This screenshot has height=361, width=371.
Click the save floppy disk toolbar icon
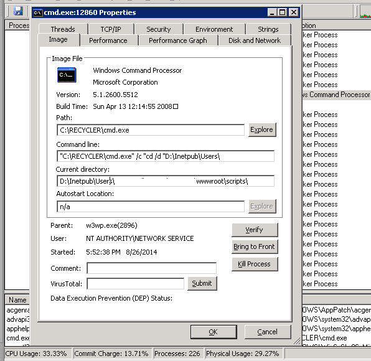[18, 11]
